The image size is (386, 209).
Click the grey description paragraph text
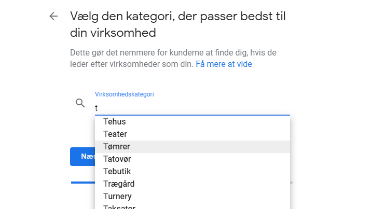(173, 58)
